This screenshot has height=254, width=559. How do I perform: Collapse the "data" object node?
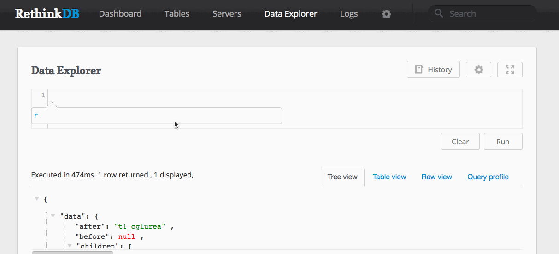coord(53,215)
